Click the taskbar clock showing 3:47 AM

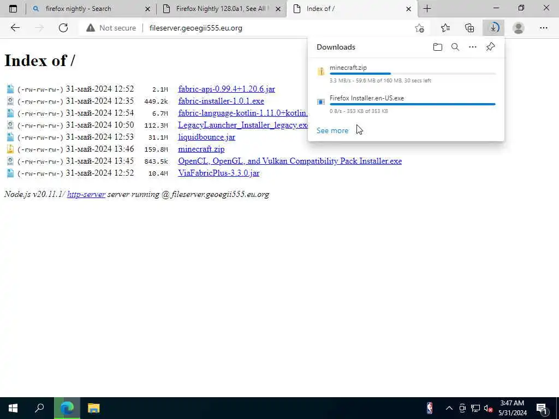click(x=512, y=408)
